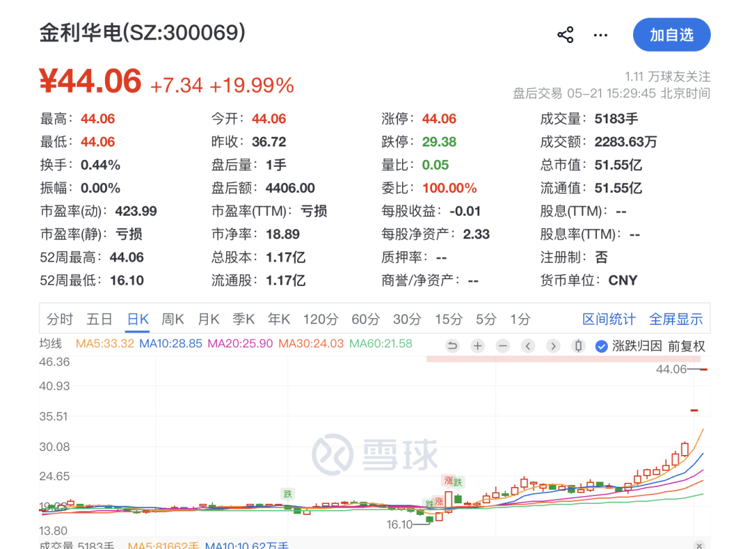Uncheck the 涨跌归因 checkbox
The height and width of the screenshot is (549, 736).
tap(601, 346)
